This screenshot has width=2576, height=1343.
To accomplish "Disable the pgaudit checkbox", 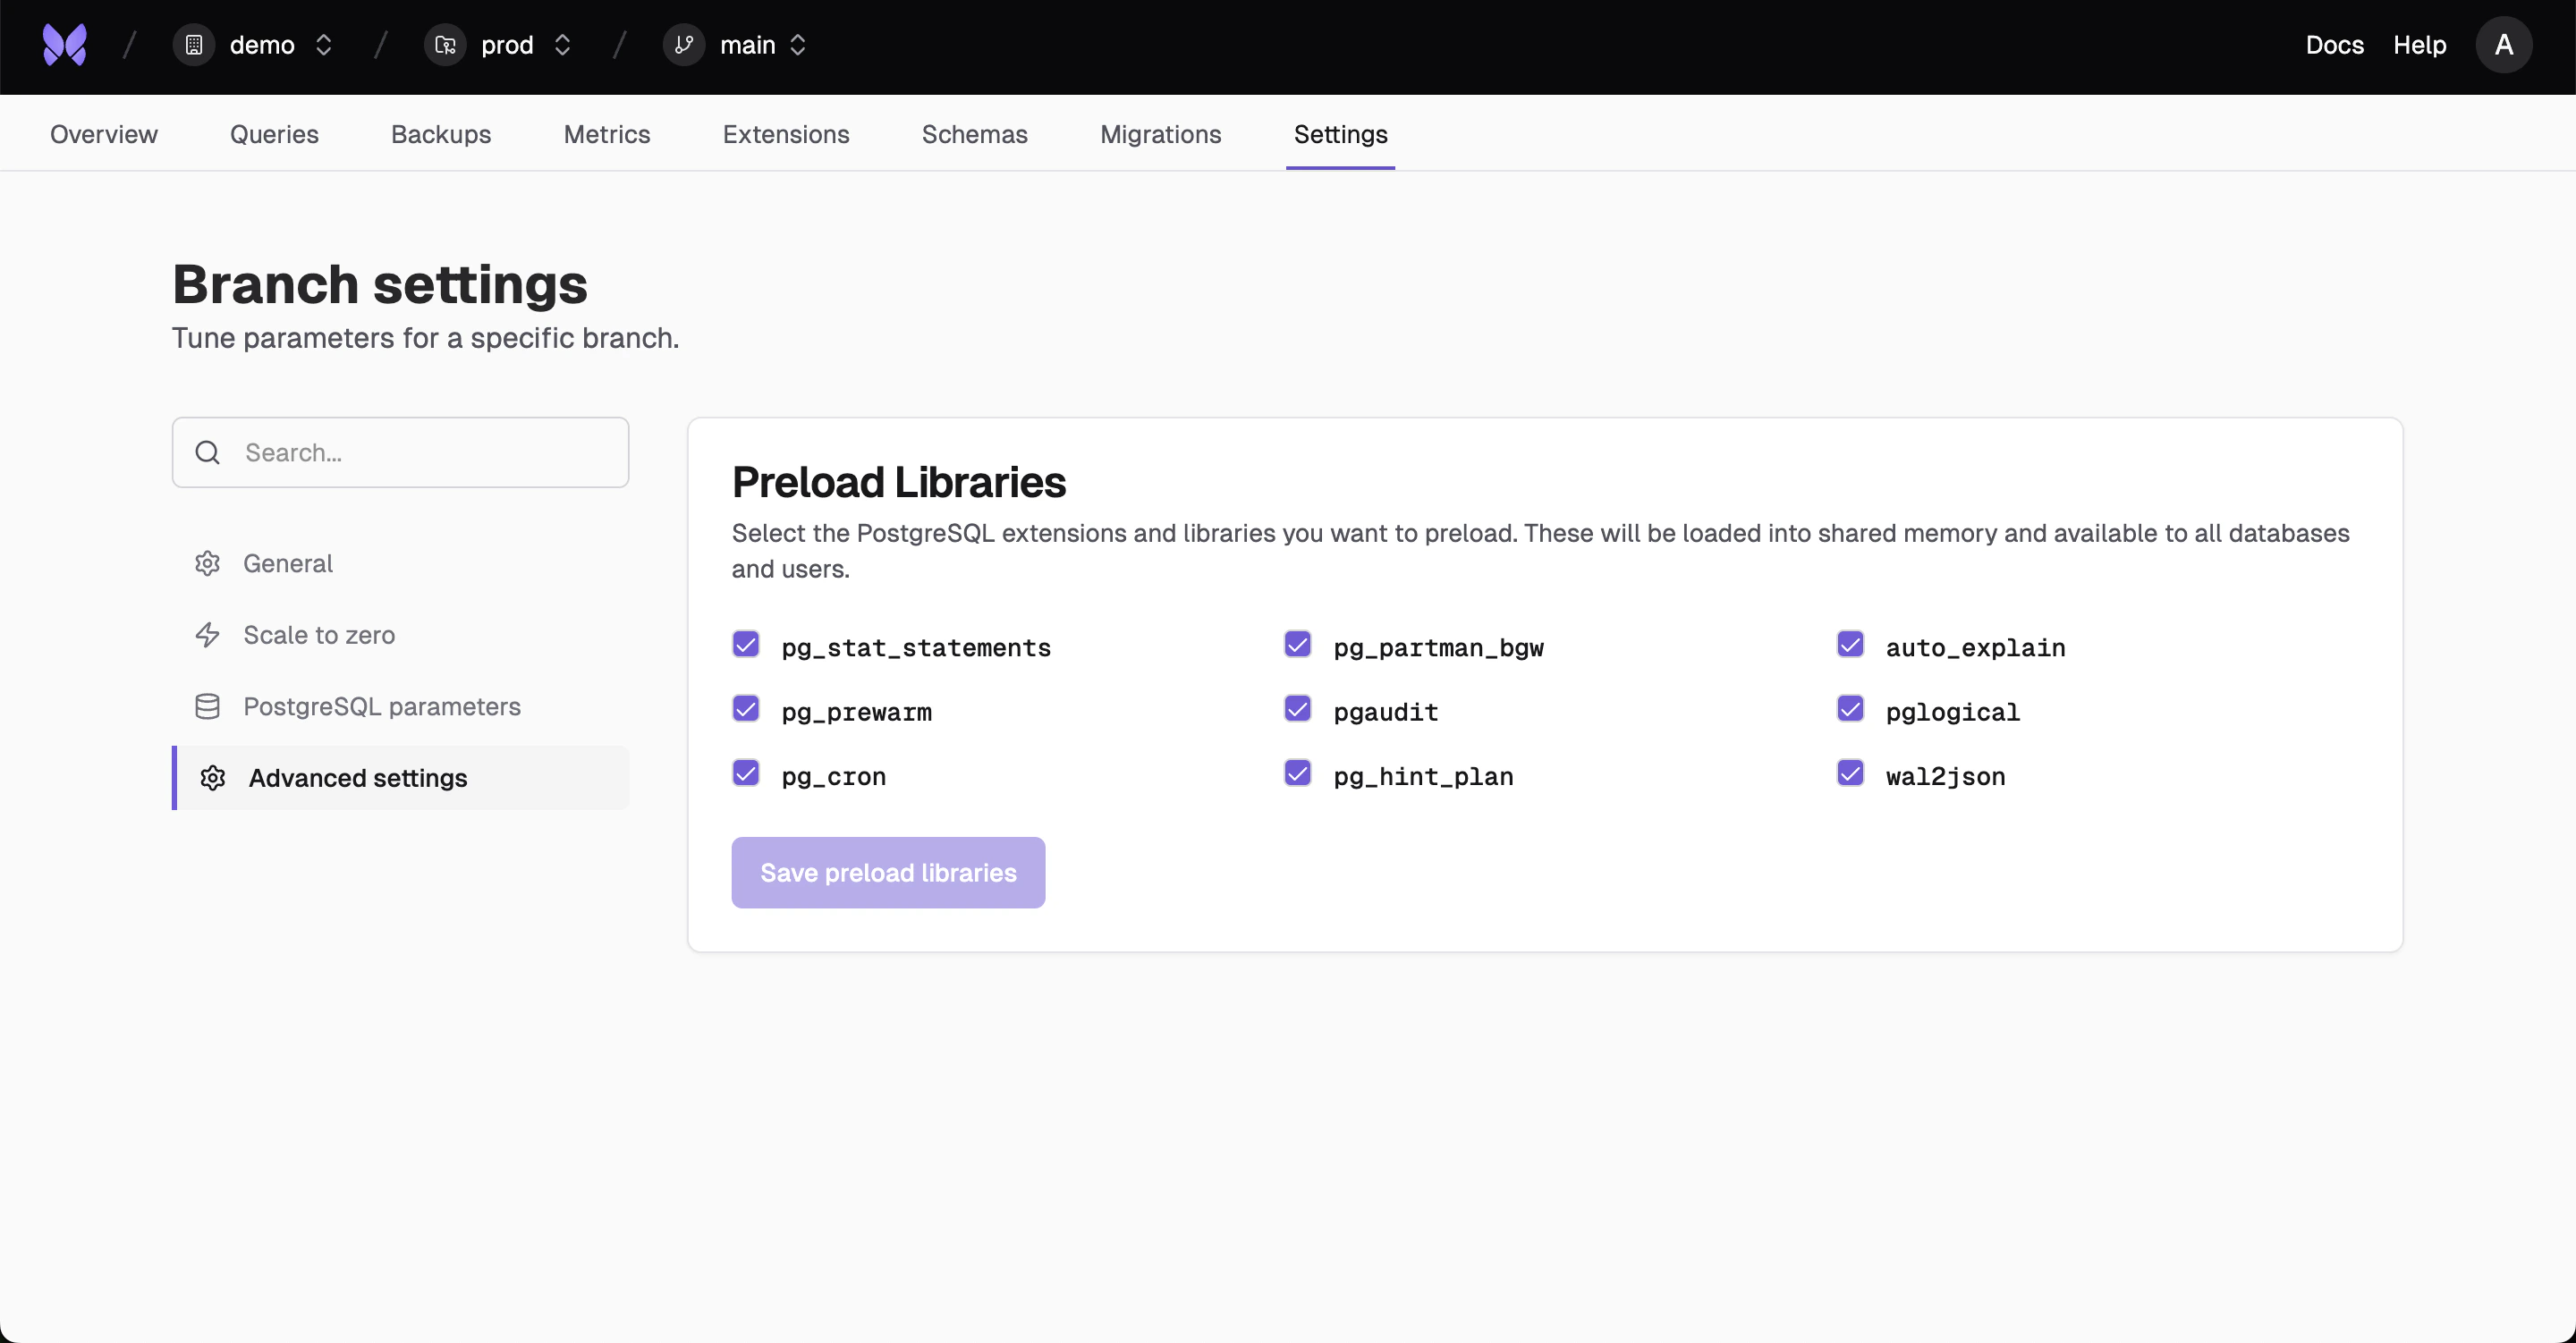I will point(1297,709).
